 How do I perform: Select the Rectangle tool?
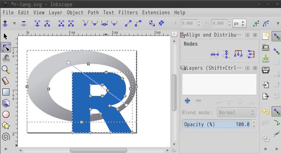tap(6, 92)
